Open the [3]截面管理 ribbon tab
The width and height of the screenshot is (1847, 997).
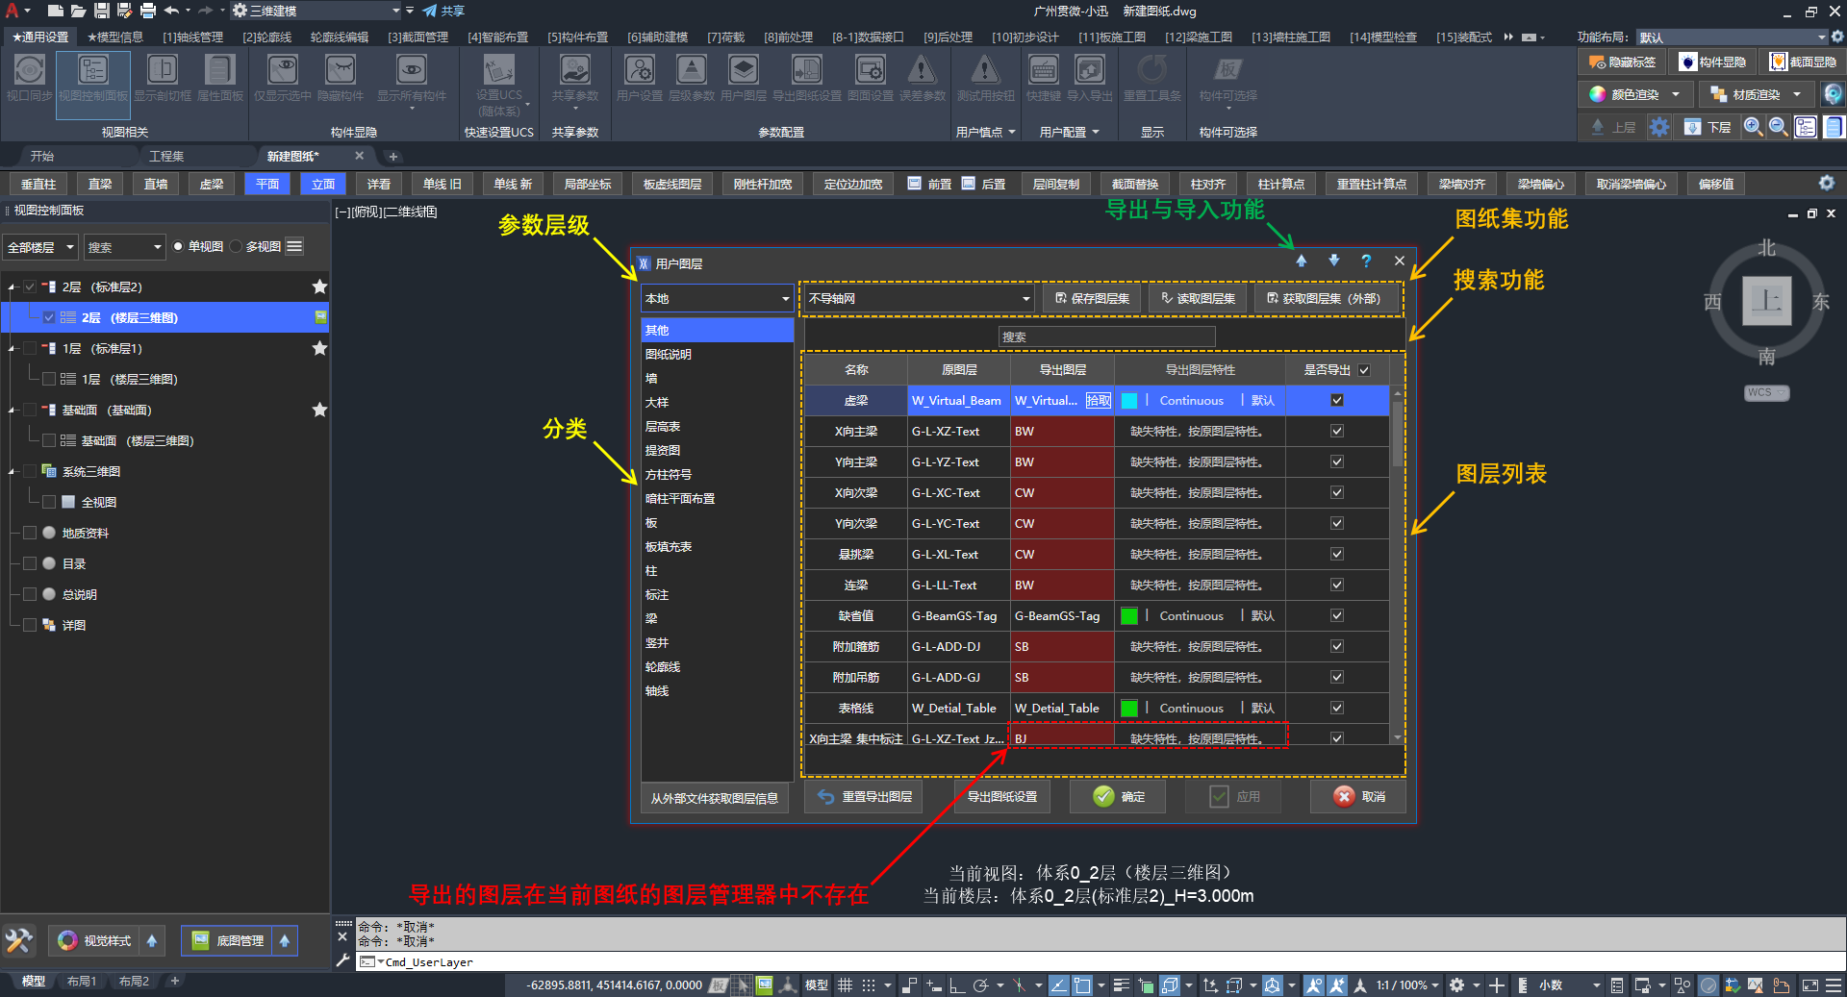pos(417,37)
